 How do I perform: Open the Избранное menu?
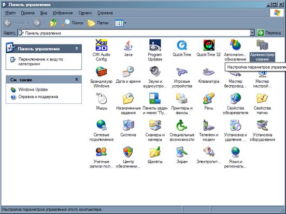tap(63, 13)
